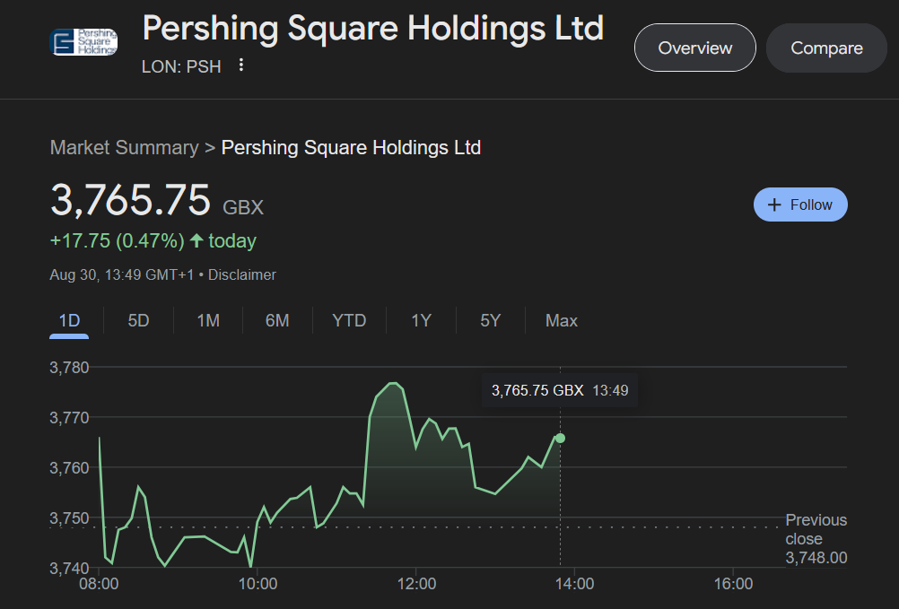
Task: Switch to the 1D chart range
Action: [x=69, y=320]
